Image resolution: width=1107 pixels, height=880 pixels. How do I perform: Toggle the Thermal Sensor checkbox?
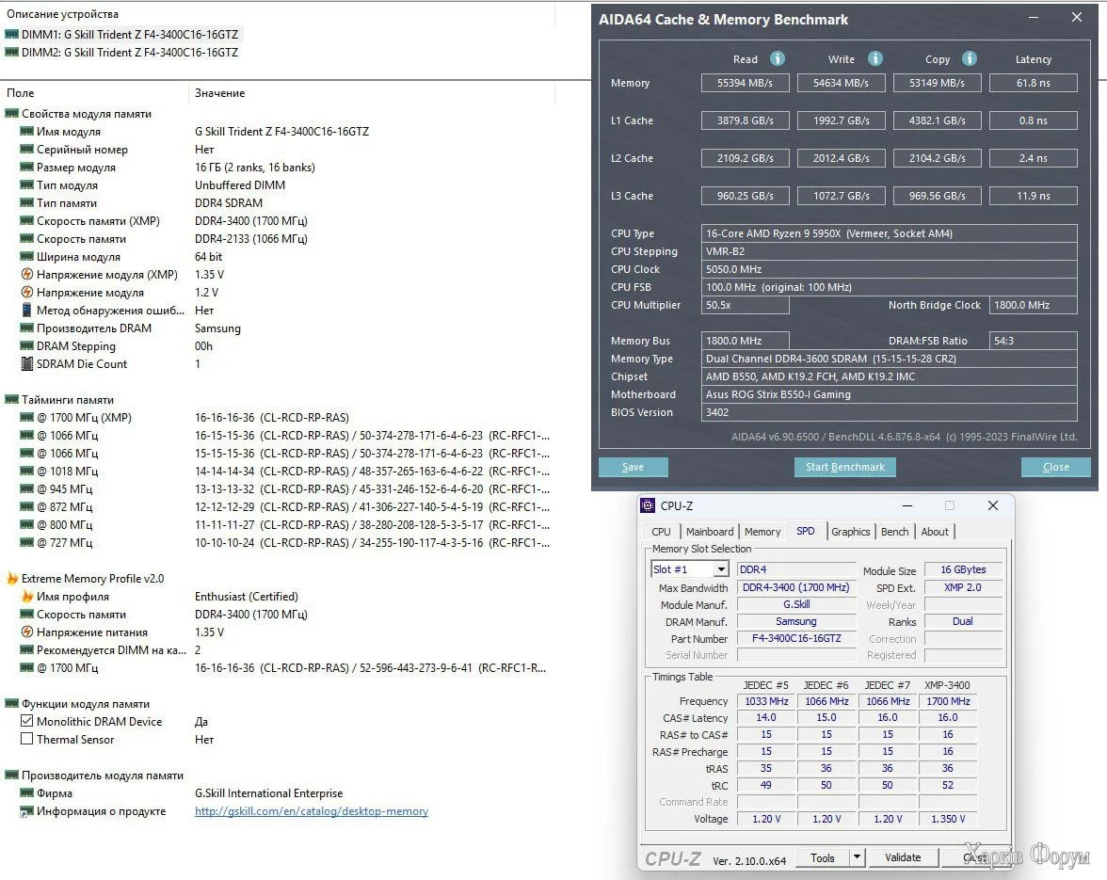click(x=26, y=740)
